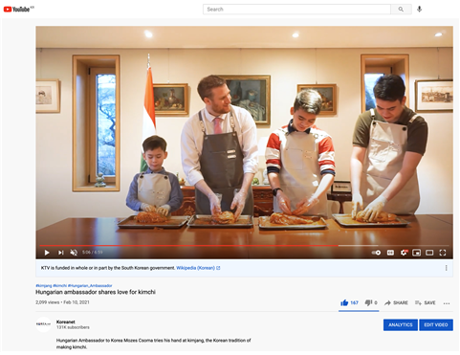460x355 pixels.
Task: Enter full screen mode
Action: pos(443,253)
